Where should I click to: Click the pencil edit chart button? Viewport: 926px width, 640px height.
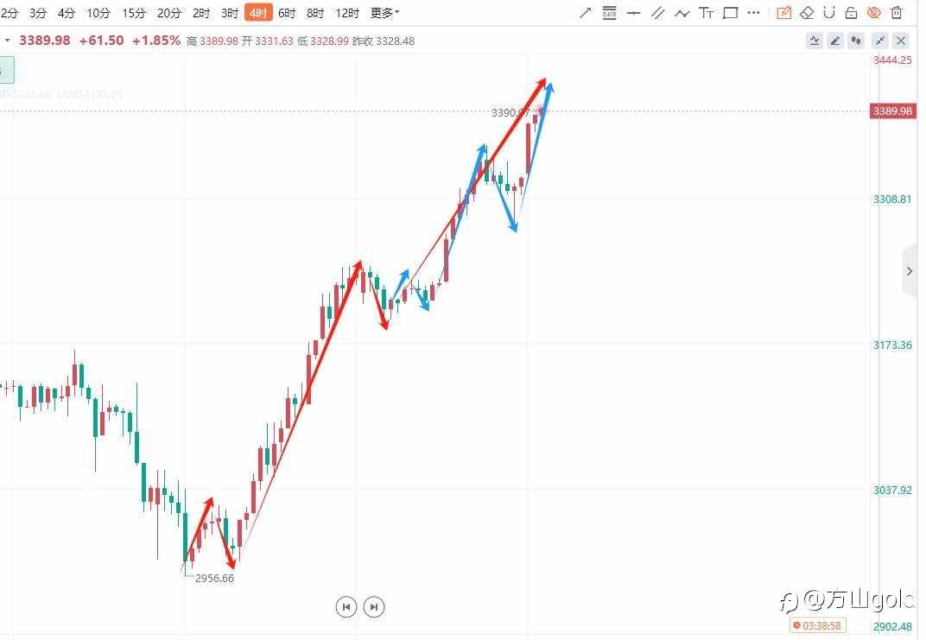[835, 41]
